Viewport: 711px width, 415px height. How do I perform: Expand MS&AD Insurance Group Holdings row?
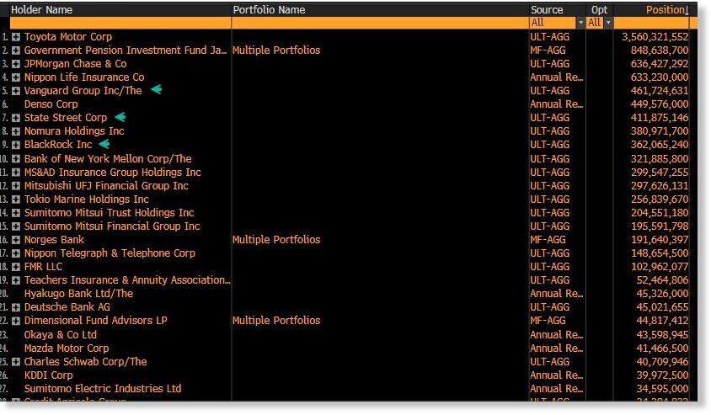pyautogui.click(x=16, y=173)
